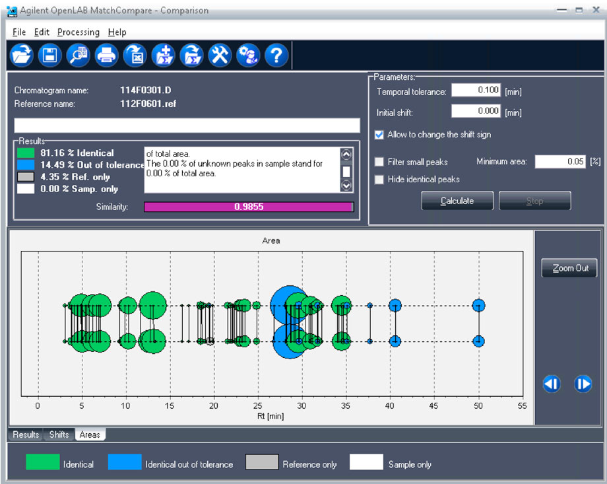Image resolution: width=607 pixels, height=484 pixels.
Task: Click the left arrow navigation button
Action: click(552, 384)
